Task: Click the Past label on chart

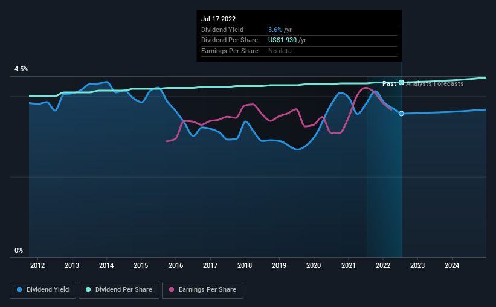Action: tap(389, 83)
